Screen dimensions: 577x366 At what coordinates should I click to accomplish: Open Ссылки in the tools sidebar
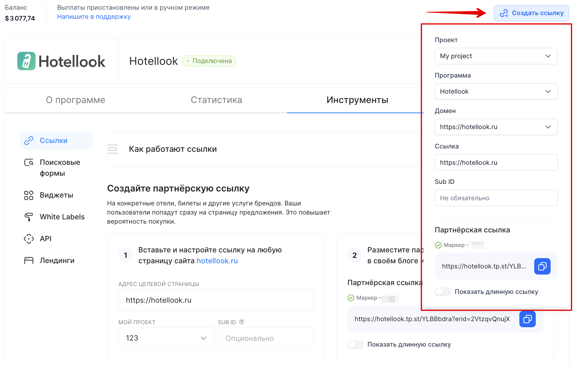(56, 141)
